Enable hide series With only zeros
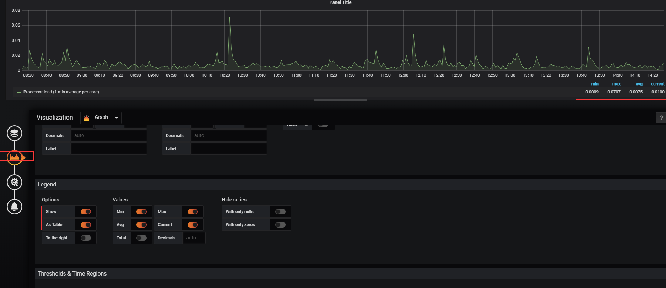This screenshot has width=666, height=288. (x=280, y=225)
